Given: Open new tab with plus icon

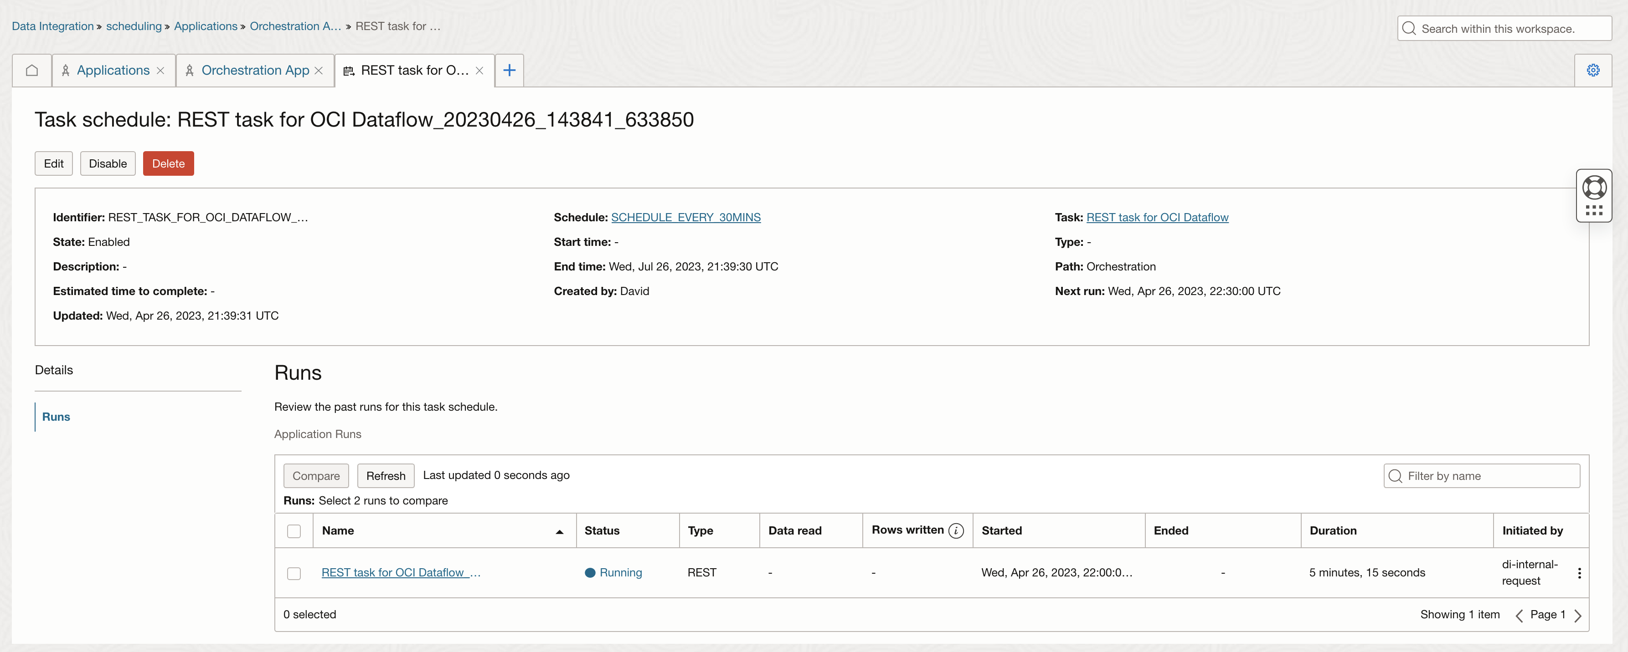Looking at the screenshot, I should point(509,70).
